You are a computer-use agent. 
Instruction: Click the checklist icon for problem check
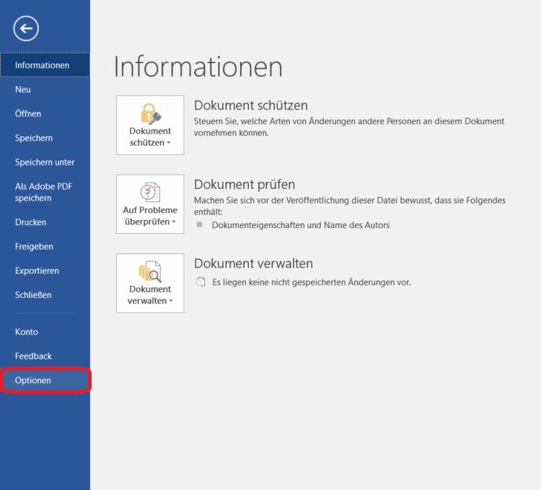point(150,193)
